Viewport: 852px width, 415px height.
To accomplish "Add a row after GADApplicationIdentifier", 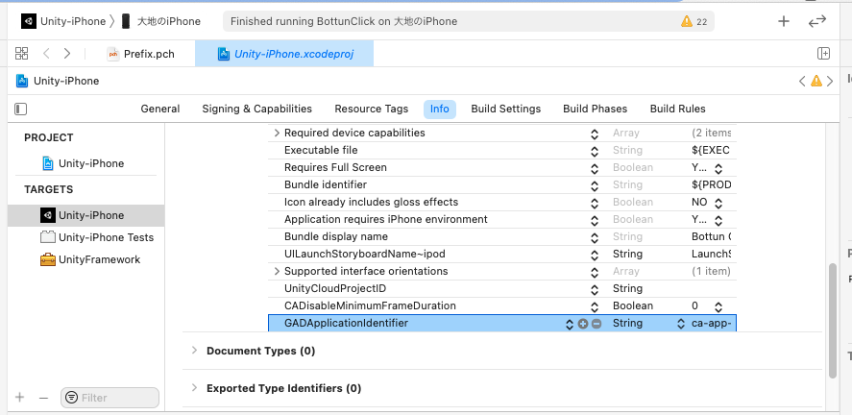I will click(x=583, y=324).
